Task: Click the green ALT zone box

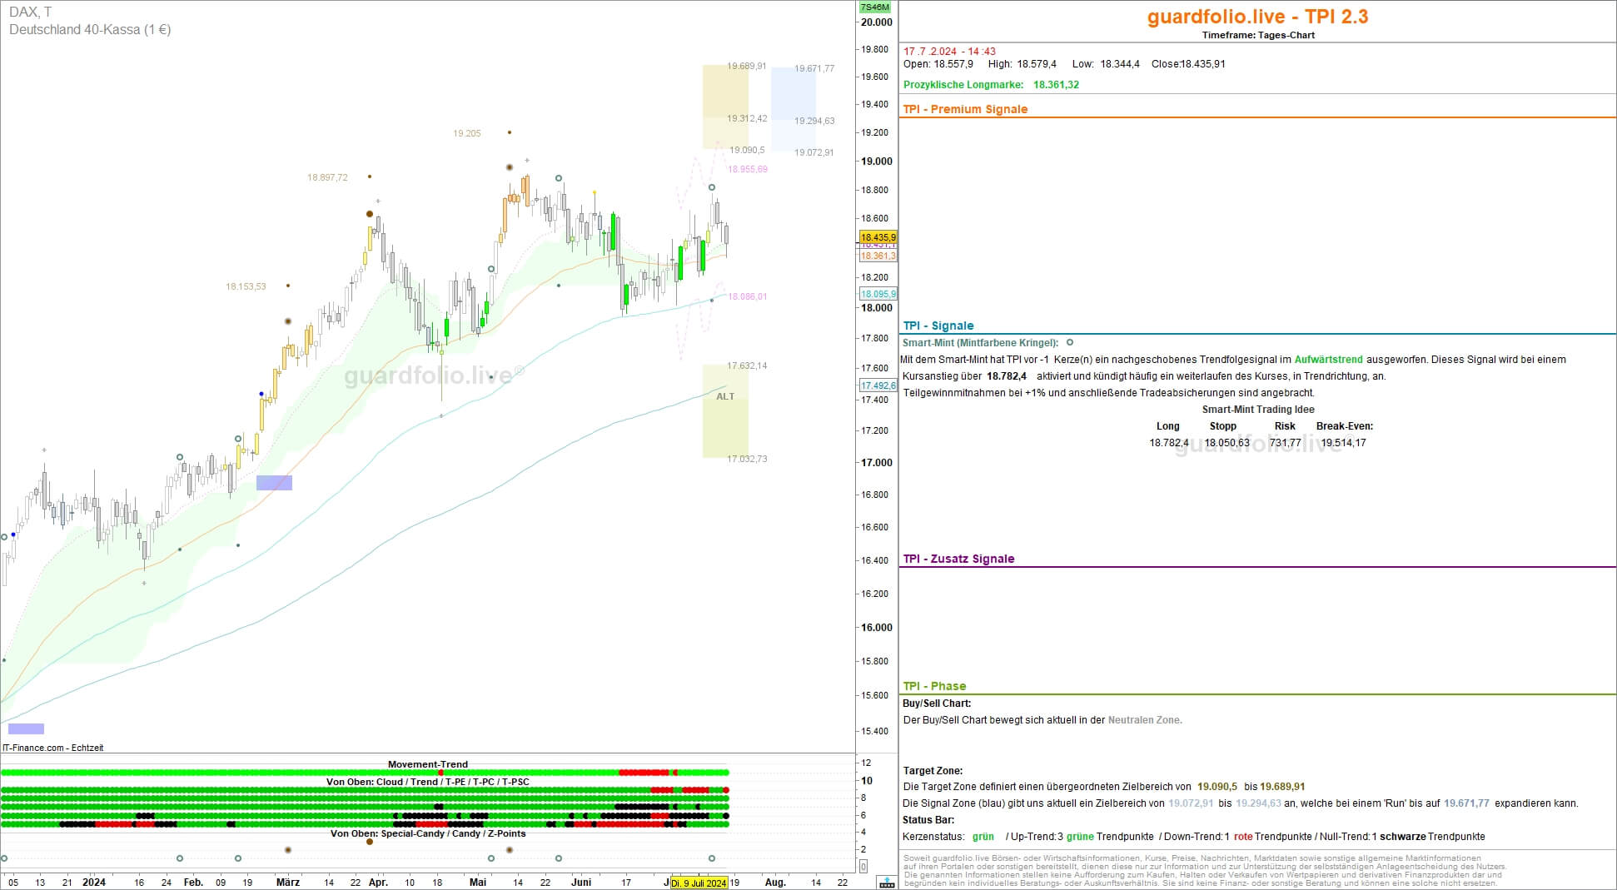Action: pos(725,411)
